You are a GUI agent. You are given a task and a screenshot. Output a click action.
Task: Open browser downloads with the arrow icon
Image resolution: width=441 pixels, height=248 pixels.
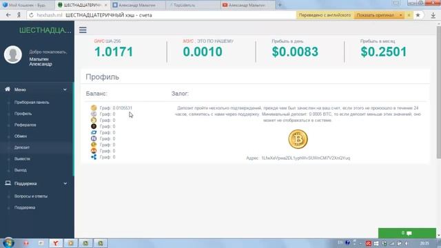pos(433,15)
